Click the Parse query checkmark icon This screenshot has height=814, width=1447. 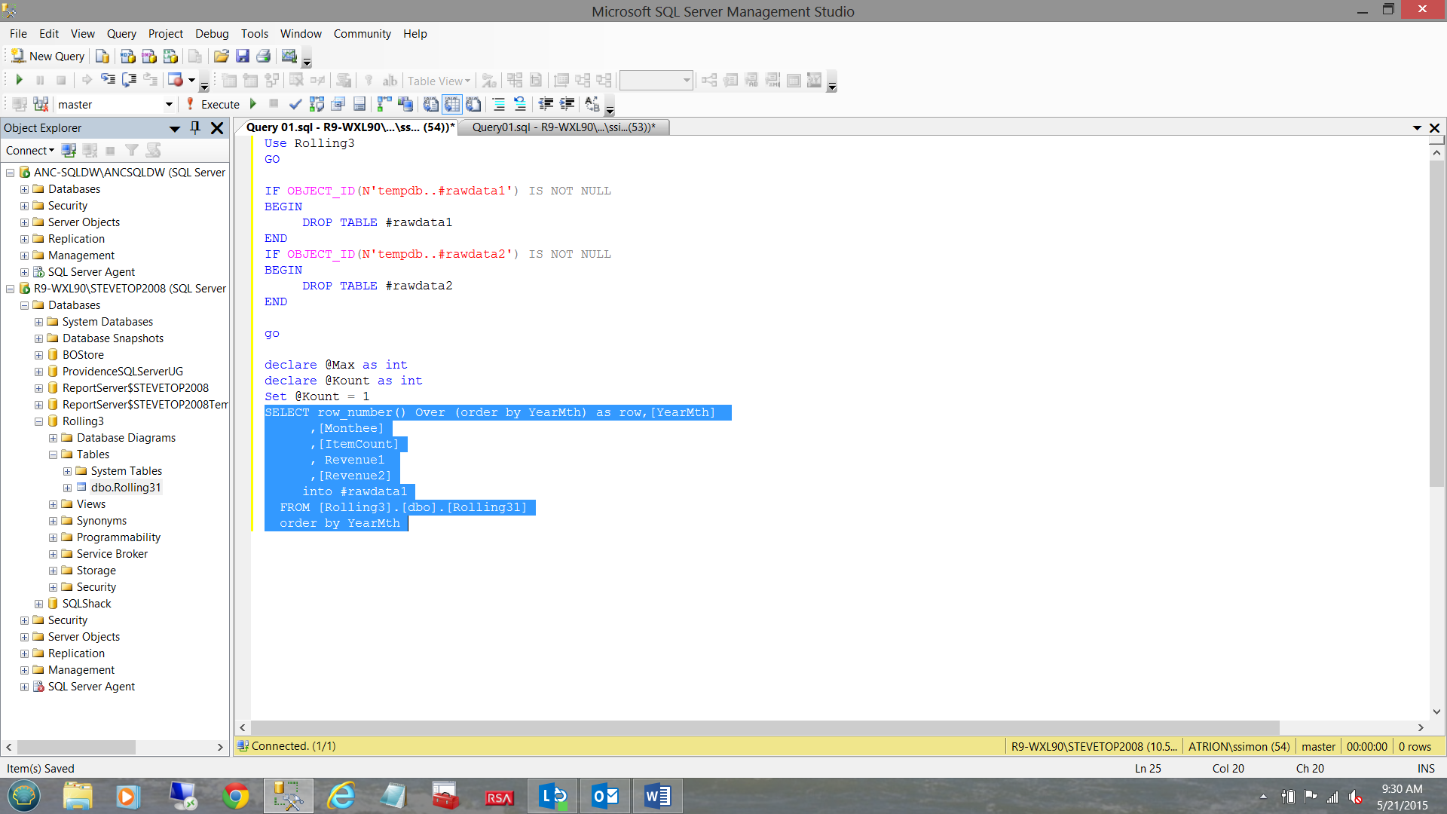pyautogui.click(x=295, y=105)
